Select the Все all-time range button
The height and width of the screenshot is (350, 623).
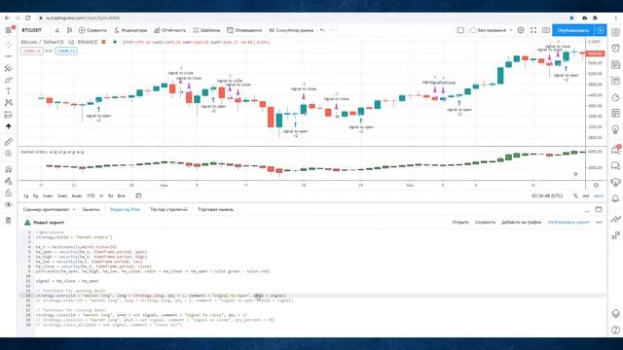121,196
